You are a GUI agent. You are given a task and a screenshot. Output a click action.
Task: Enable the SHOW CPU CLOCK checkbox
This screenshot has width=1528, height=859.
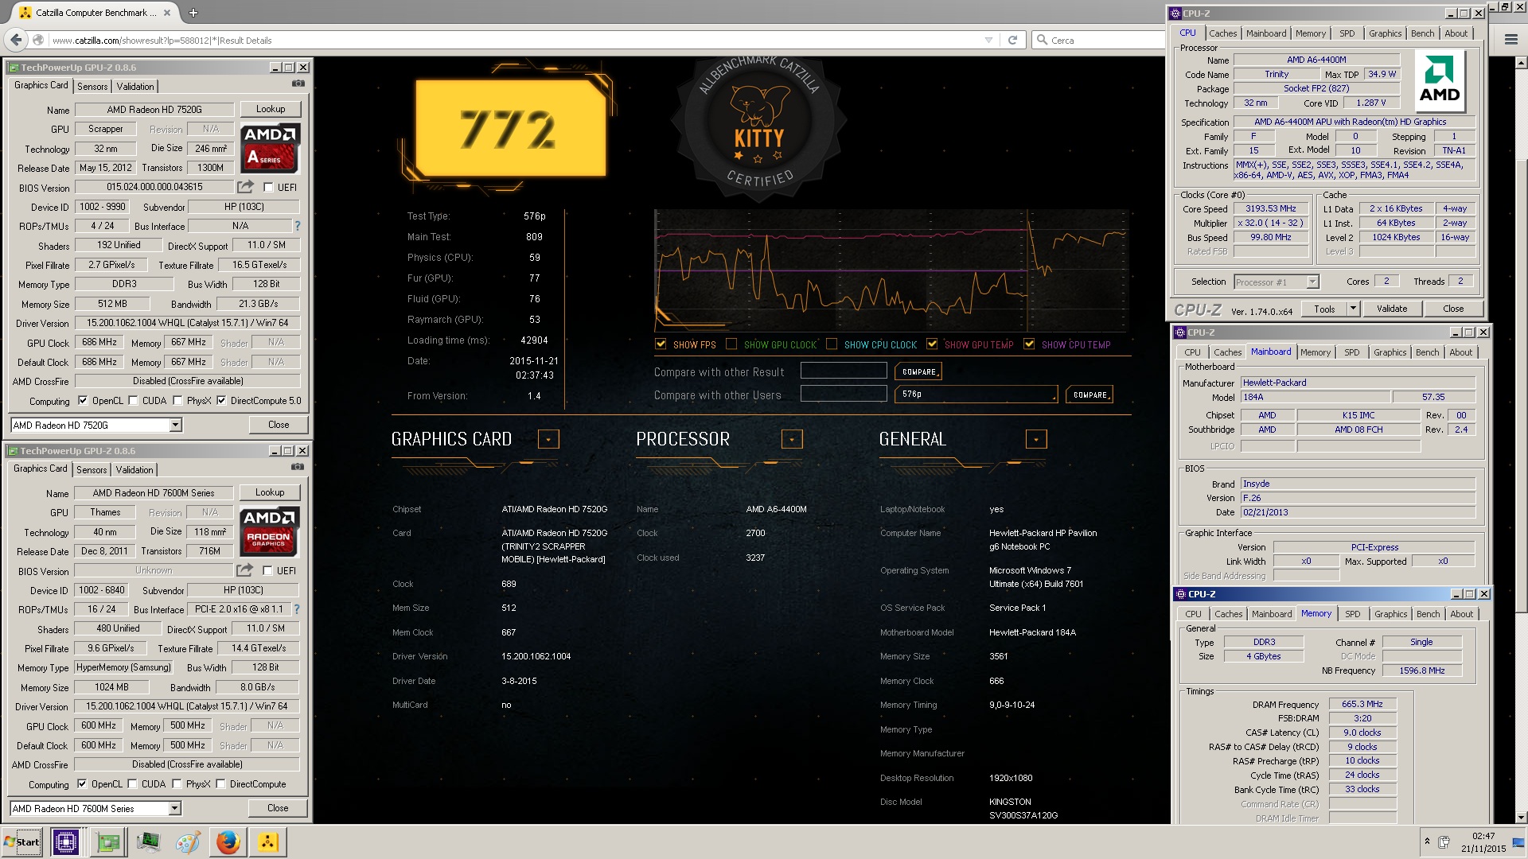pos(832,344)
